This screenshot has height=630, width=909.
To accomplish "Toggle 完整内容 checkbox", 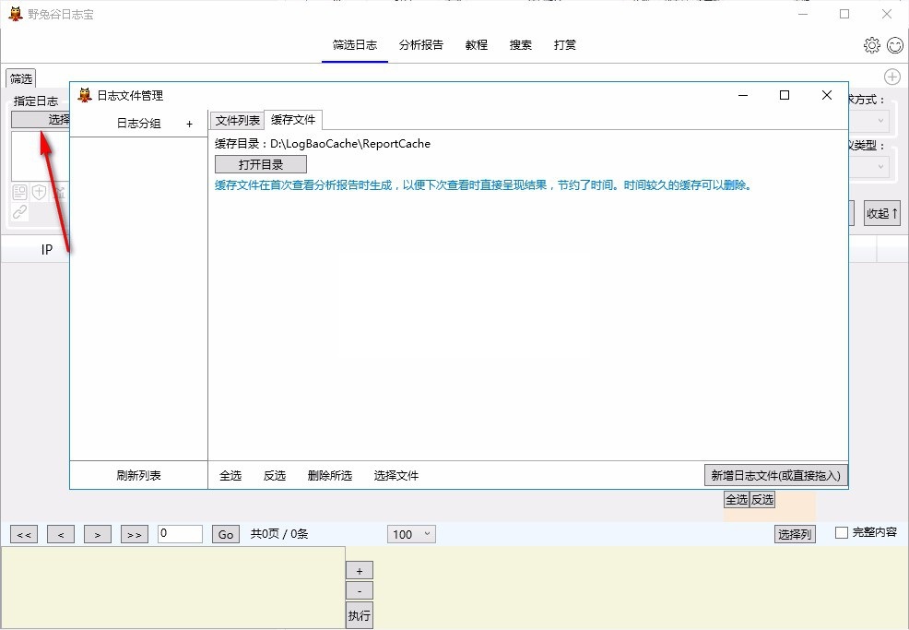I will pos(841,532).
